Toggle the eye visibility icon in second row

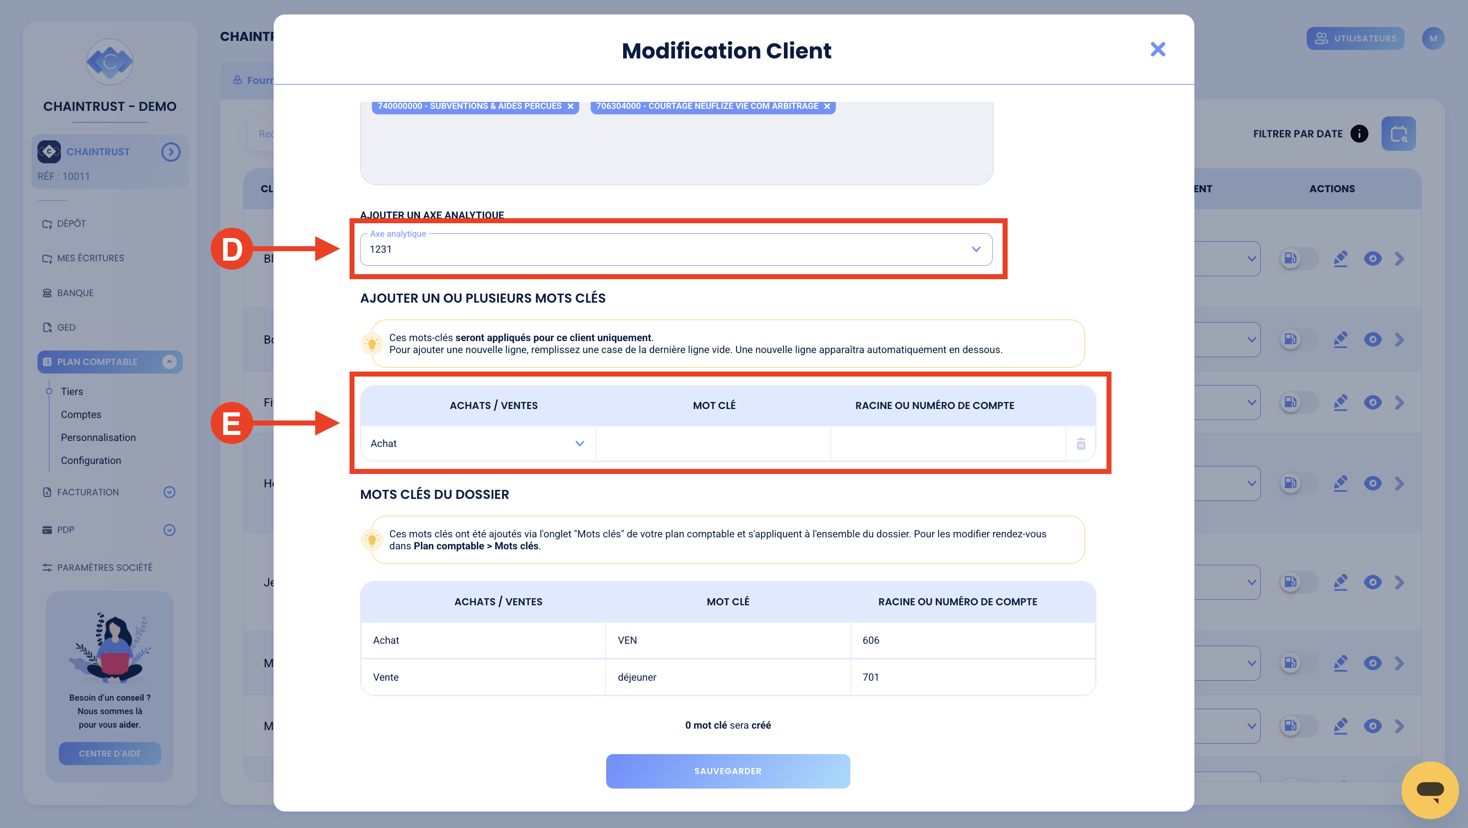tap(1372, 340)
